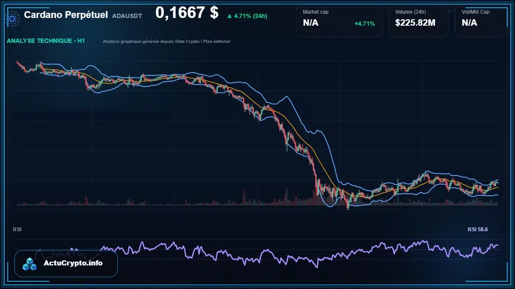Click the ActuCrypto.info badge link
The image size is (515, 289).
click(66, 264)
